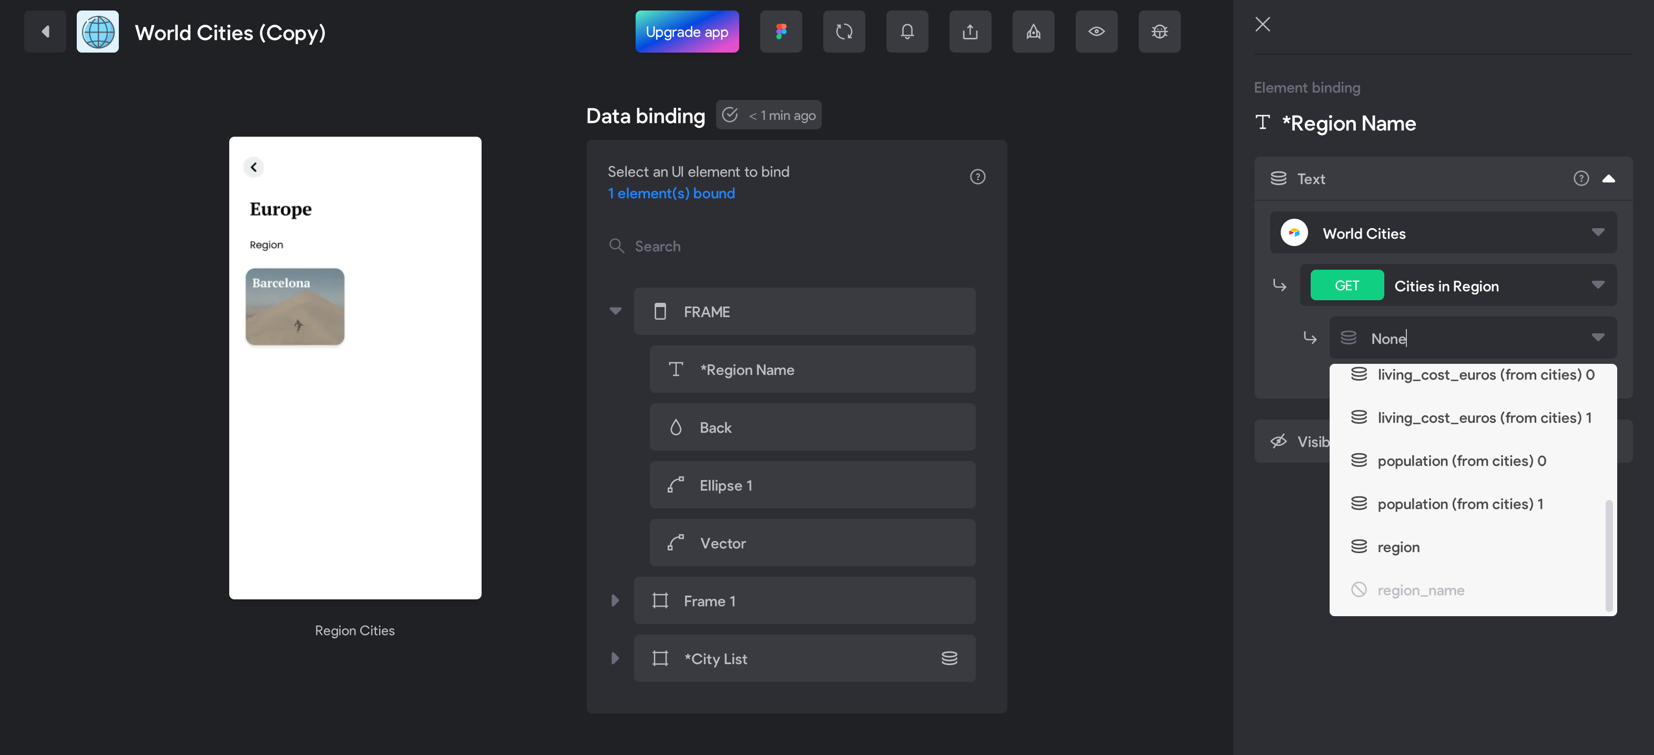Expand the Frame 1 tree node
The width and height of the screenshot is (1654, 755).
tap(615, 600)
